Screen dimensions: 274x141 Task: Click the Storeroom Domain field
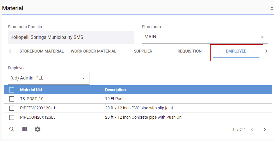(71, 37)
